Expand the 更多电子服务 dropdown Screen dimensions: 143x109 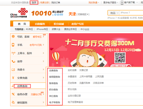pyautogui.click(x=111, y=2)
